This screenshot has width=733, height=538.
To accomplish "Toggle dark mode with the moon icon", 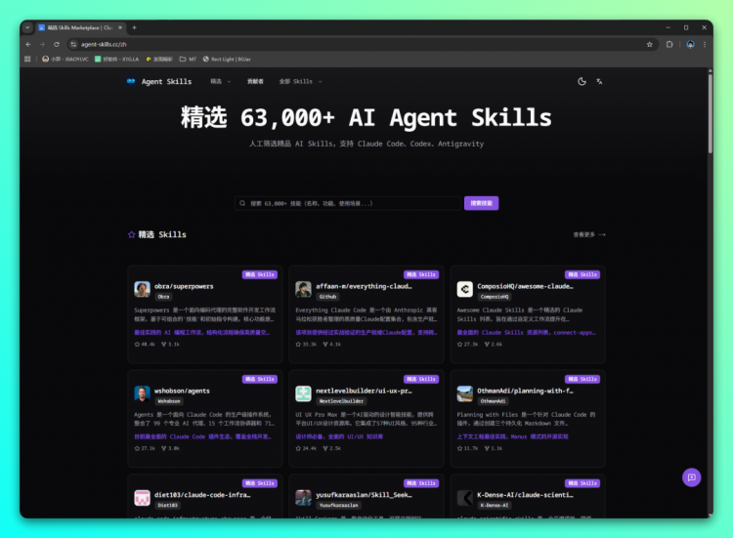I will click(582, 81).
